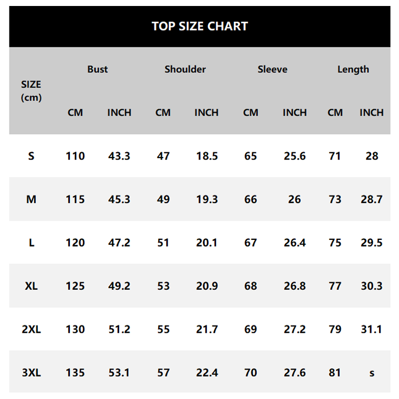Screen dimensions: 399x399
Task: Select the CM subheader under Length
Action: (335, 113)
